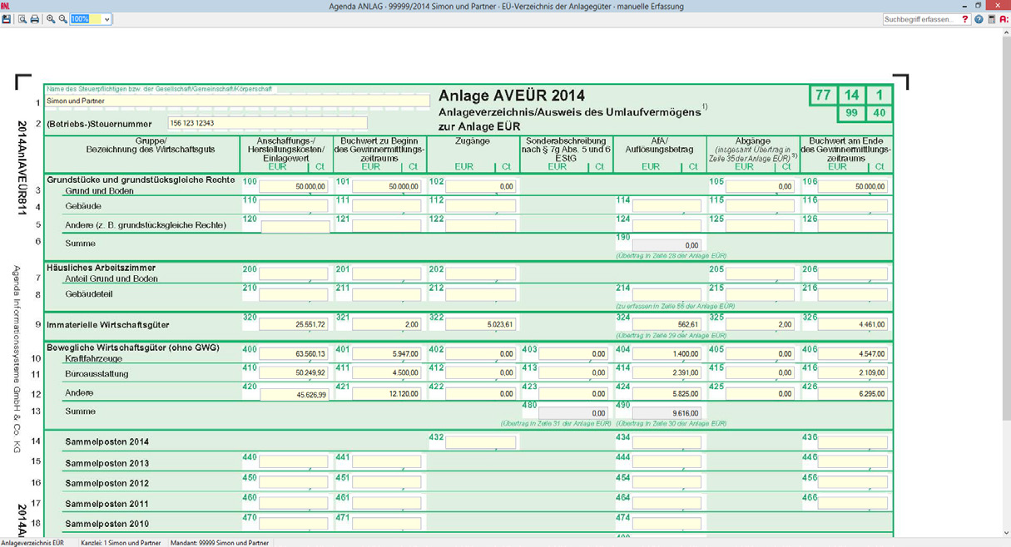Zoom out with the minus magnifier icon

tap(62, 19)
